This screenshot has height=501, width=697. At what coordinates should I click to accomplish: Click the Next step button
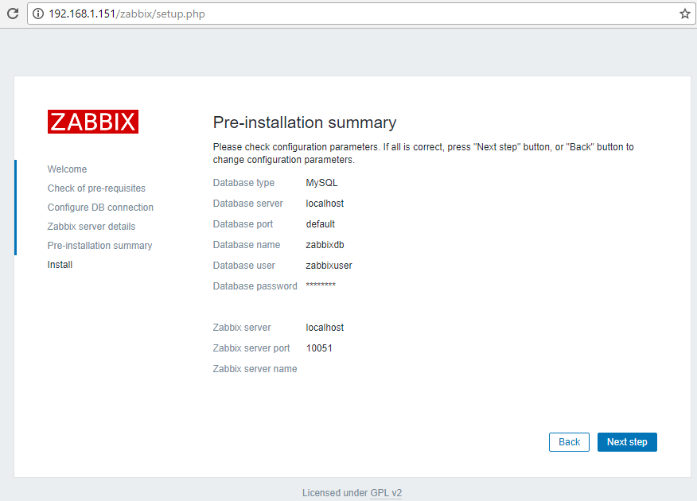pyautogui.click(x=627, y=442)
